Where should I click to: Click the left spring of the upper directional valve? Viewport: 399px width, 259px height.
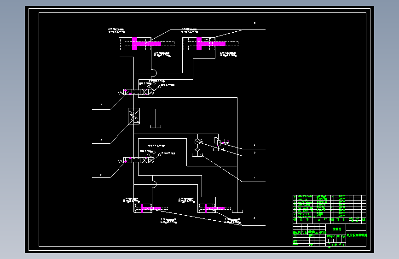point(121,93)
